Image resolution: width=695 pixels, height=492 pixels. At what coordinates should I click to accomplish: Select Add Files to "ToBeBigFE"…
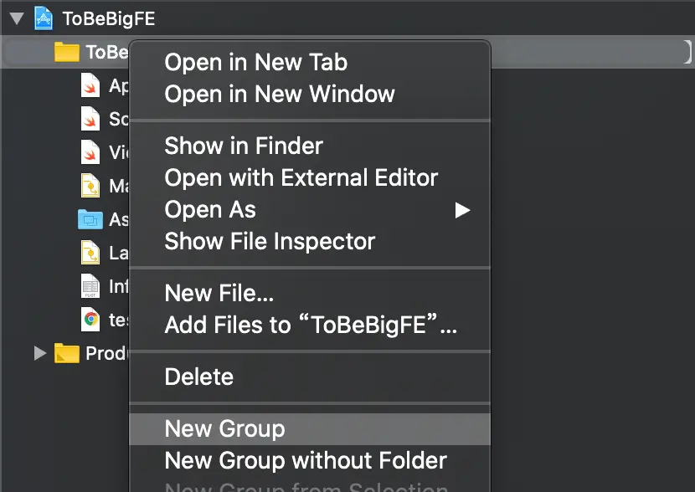[311, 325]
